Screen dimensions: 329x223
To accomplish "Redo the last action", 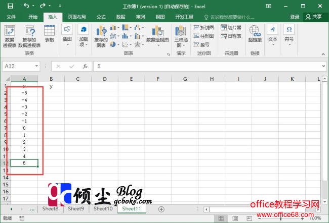I will point(43,6).
